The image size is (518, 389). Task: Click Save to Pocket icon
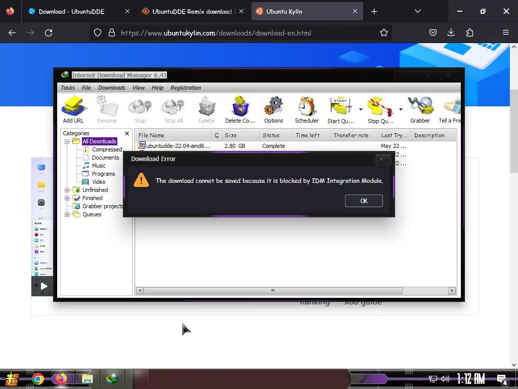433,32
